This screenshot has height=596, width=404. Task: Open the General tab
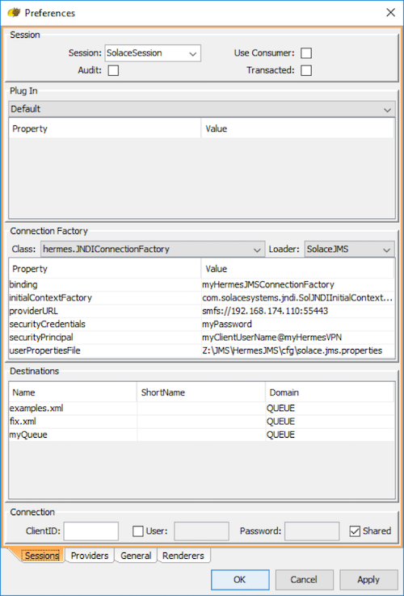[x=136, y=556]
